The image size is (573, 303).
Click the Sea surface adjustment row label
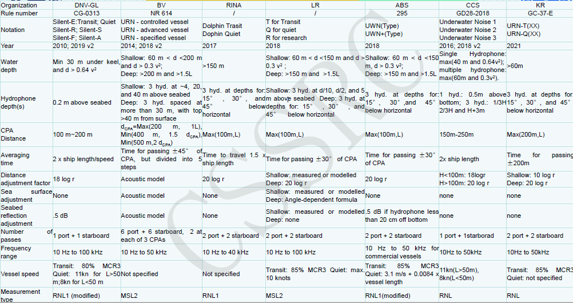(x=26, y=196)
